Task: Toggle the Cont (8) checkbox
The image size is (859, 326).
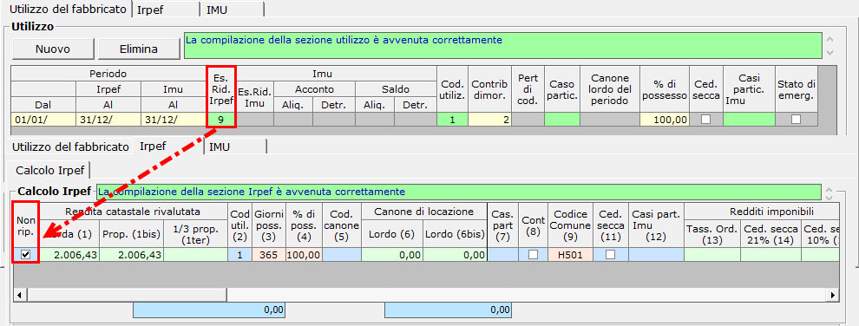Action: click(x=533, y=254)
